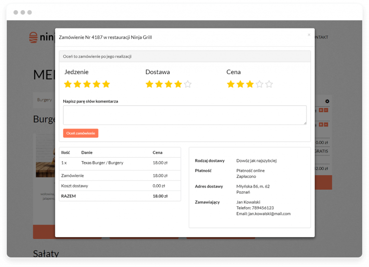369x267 pixels.
Task: Set Jedzenie rating to three stars
Action: tap(87, 84)
